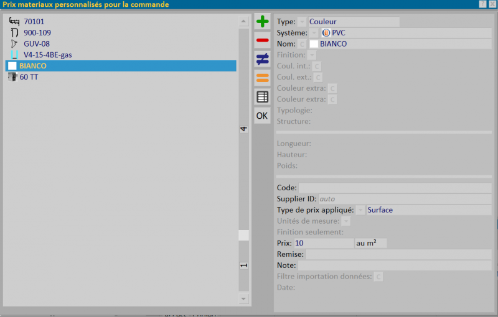Click the red minus remove button
498x317 pixels.
262,40
